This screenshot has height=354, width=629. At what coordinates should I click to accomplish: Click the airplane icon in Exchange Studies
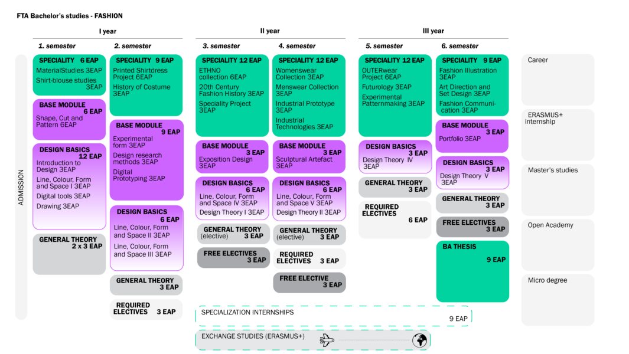click(x=327, y=340)
